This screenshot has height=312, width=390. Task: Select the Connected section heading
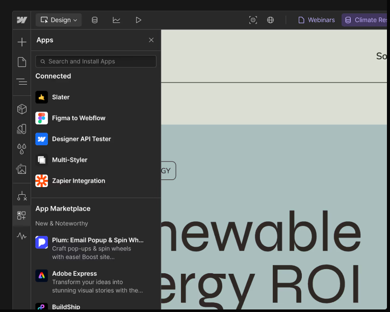(x=53, y=76)
